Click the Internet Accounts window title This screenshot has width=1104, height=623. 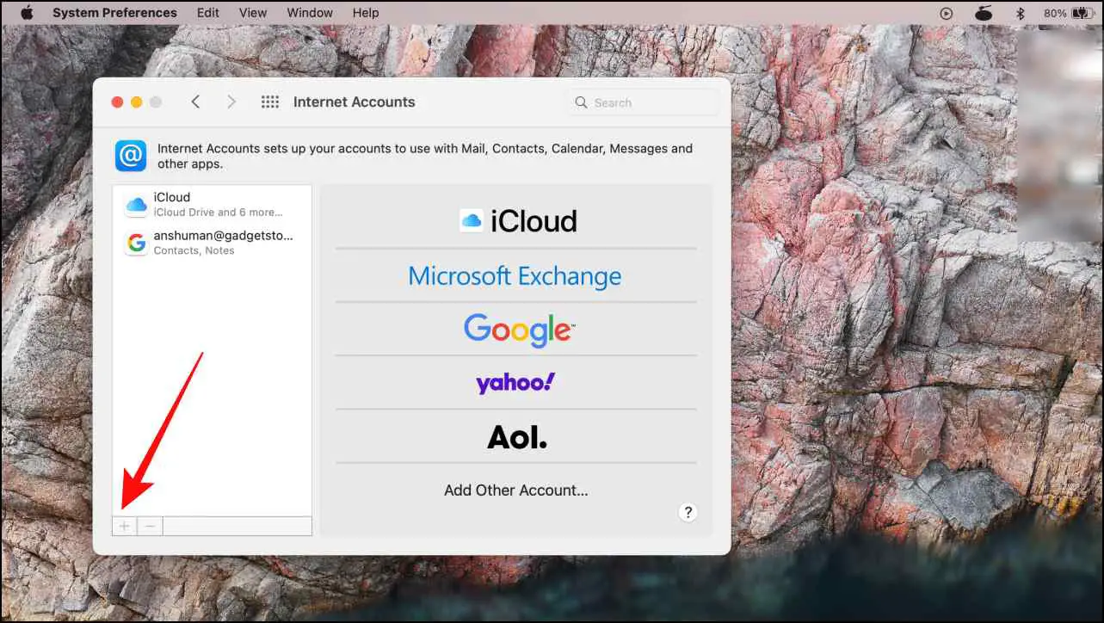tap(355, 102)
